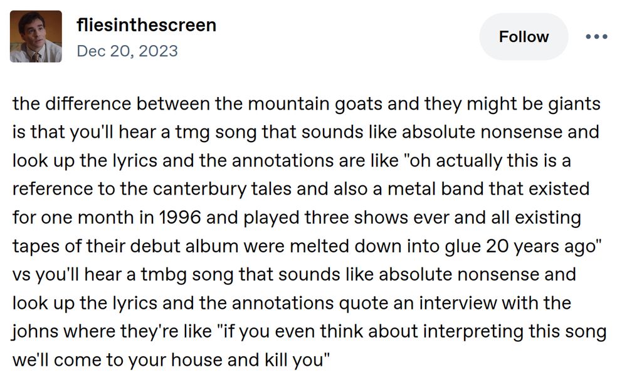Viewport: 627px width, 382px height.
Task: Follow the fliesinthescreen blog
Action: click(524, 36)
